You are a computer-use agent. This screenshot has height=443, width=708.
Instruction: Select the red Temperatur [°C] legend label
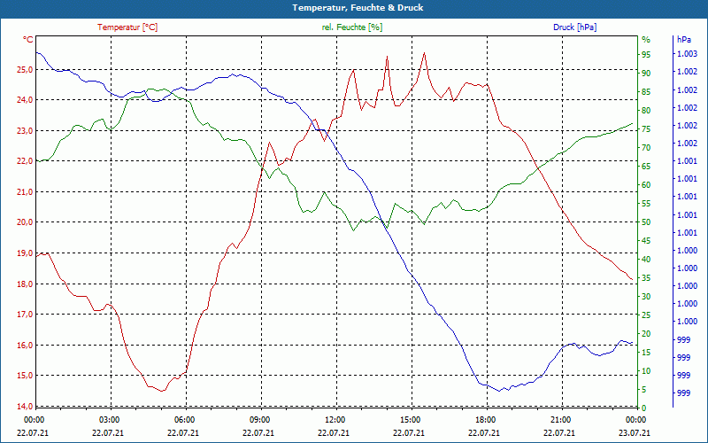click(x=127, y=27)
